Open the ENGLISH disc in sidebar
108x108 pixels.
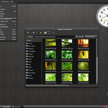[x=34, y=56]
